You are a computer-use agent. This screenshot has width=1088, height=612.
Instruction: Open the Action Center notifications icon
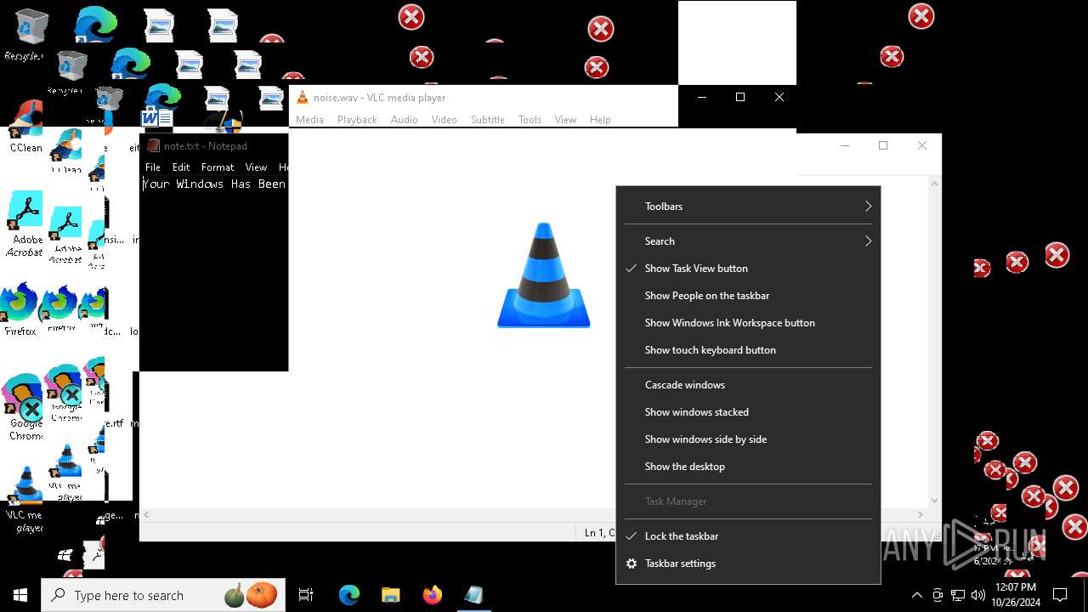tap(1060, 595)
